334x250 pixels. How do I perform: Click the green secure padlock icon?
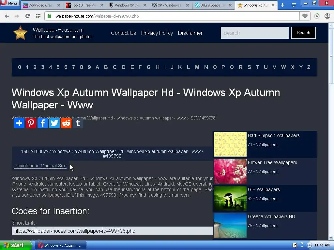click(x=49, y=16)
